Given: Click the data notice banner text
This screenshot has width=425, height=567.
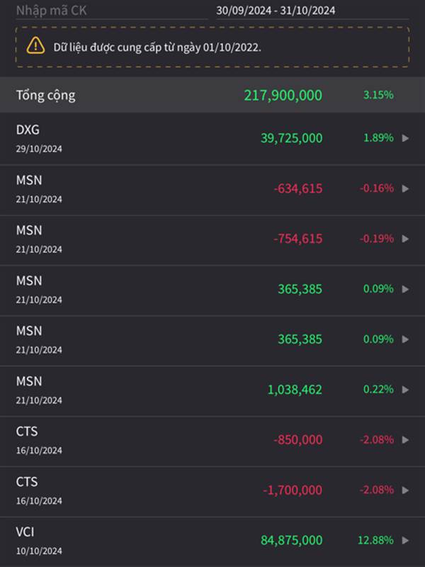Looking at the screenshot, I should (157, 47).
